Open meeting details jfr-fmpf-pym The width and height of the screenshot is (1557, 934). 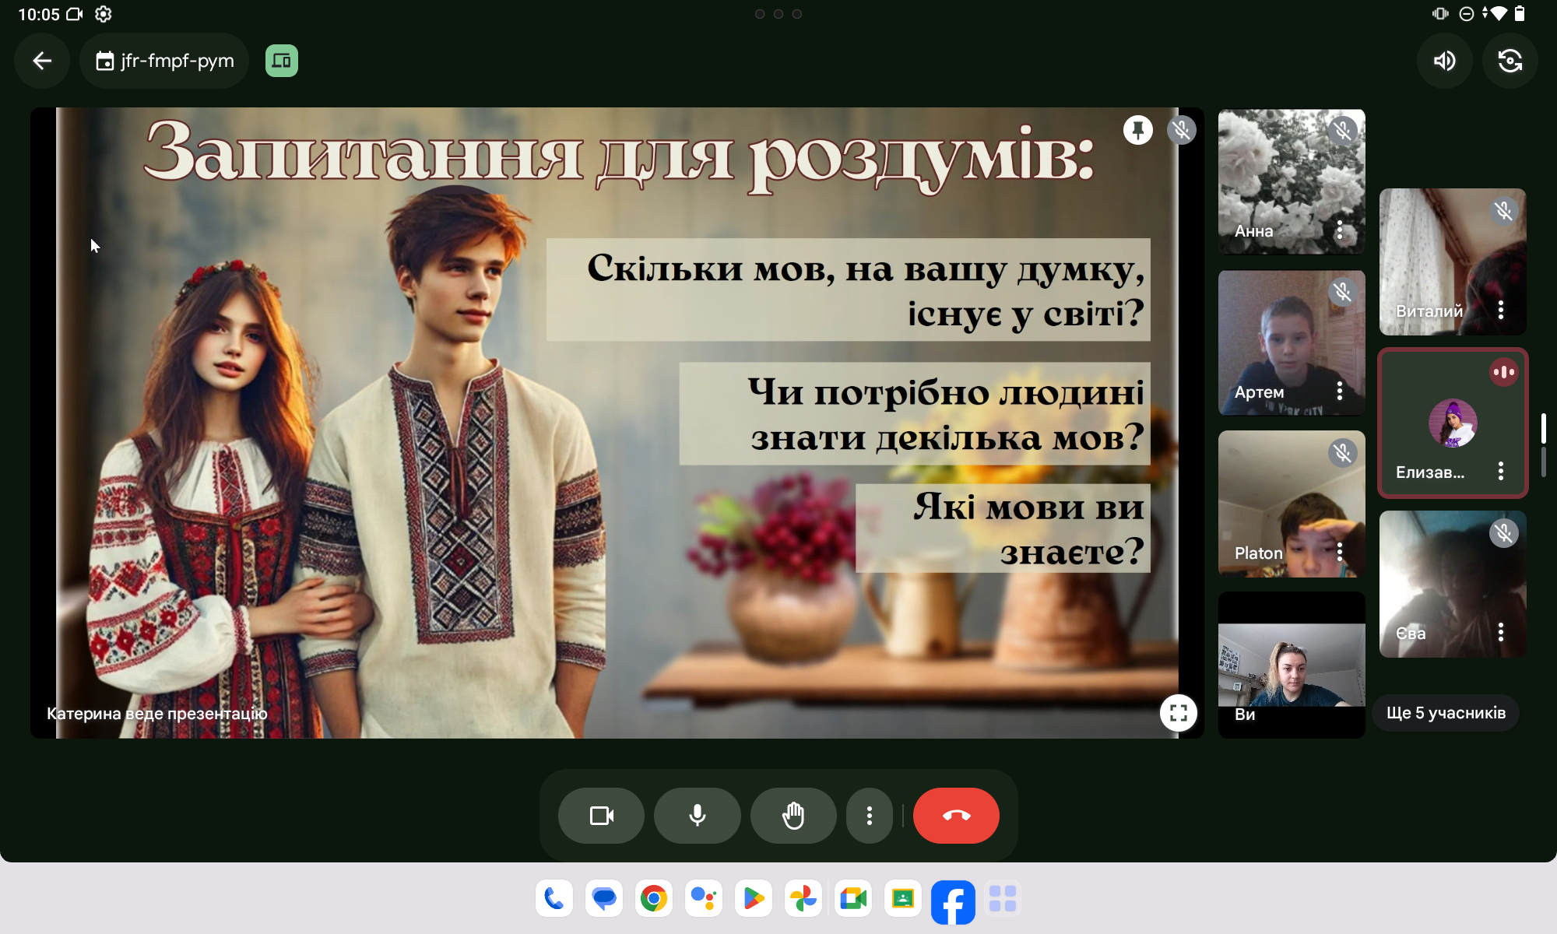click(x=164, y=61)
